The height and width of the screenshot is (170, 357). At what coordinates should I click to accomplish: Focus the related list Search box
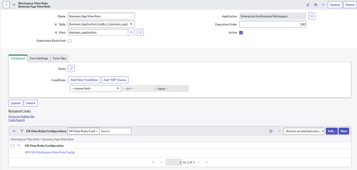click(116, 131)
